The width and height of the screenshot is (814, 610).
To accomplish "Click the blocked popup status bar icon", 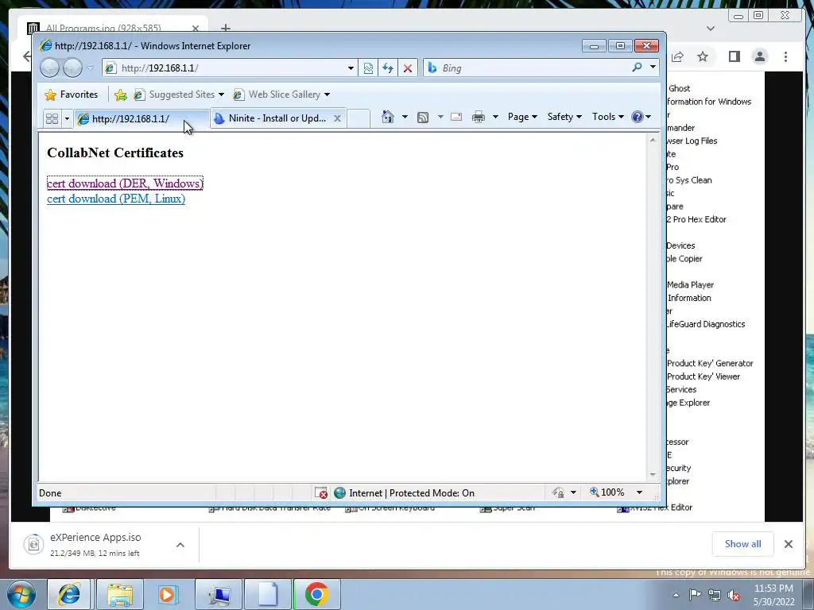I will coord(321,492).
